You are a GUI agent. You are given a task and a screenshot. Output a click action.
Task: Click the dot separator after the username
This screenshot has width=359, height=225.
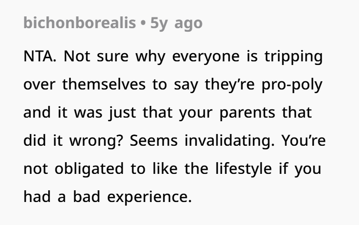click(143, 23)
